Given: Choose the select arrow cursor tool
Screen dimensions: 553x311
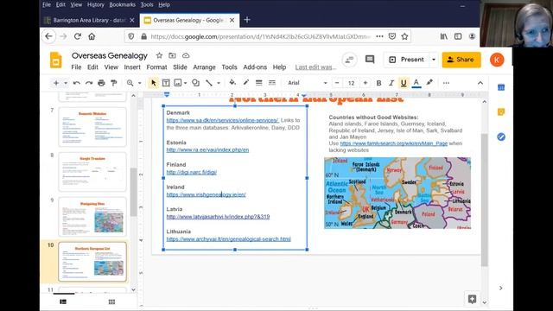Looking at the screenshot, I should point(153,83).
